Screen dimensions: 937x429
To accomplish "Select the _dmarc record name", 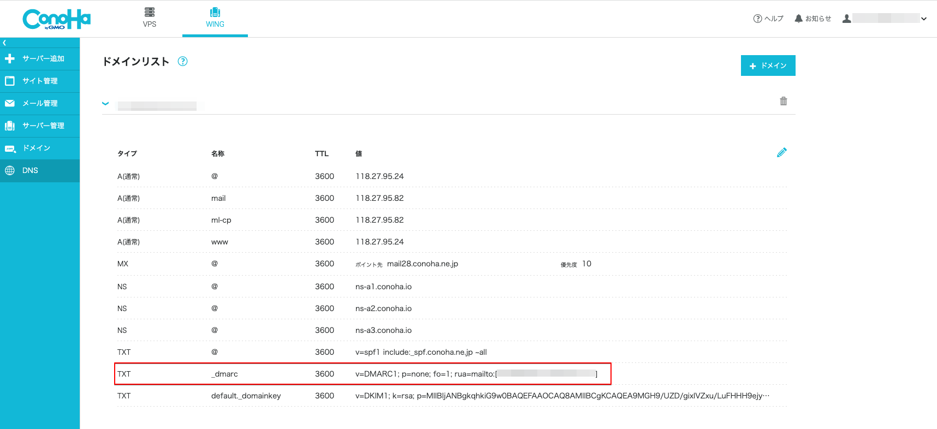I will [x=224, y=374].
